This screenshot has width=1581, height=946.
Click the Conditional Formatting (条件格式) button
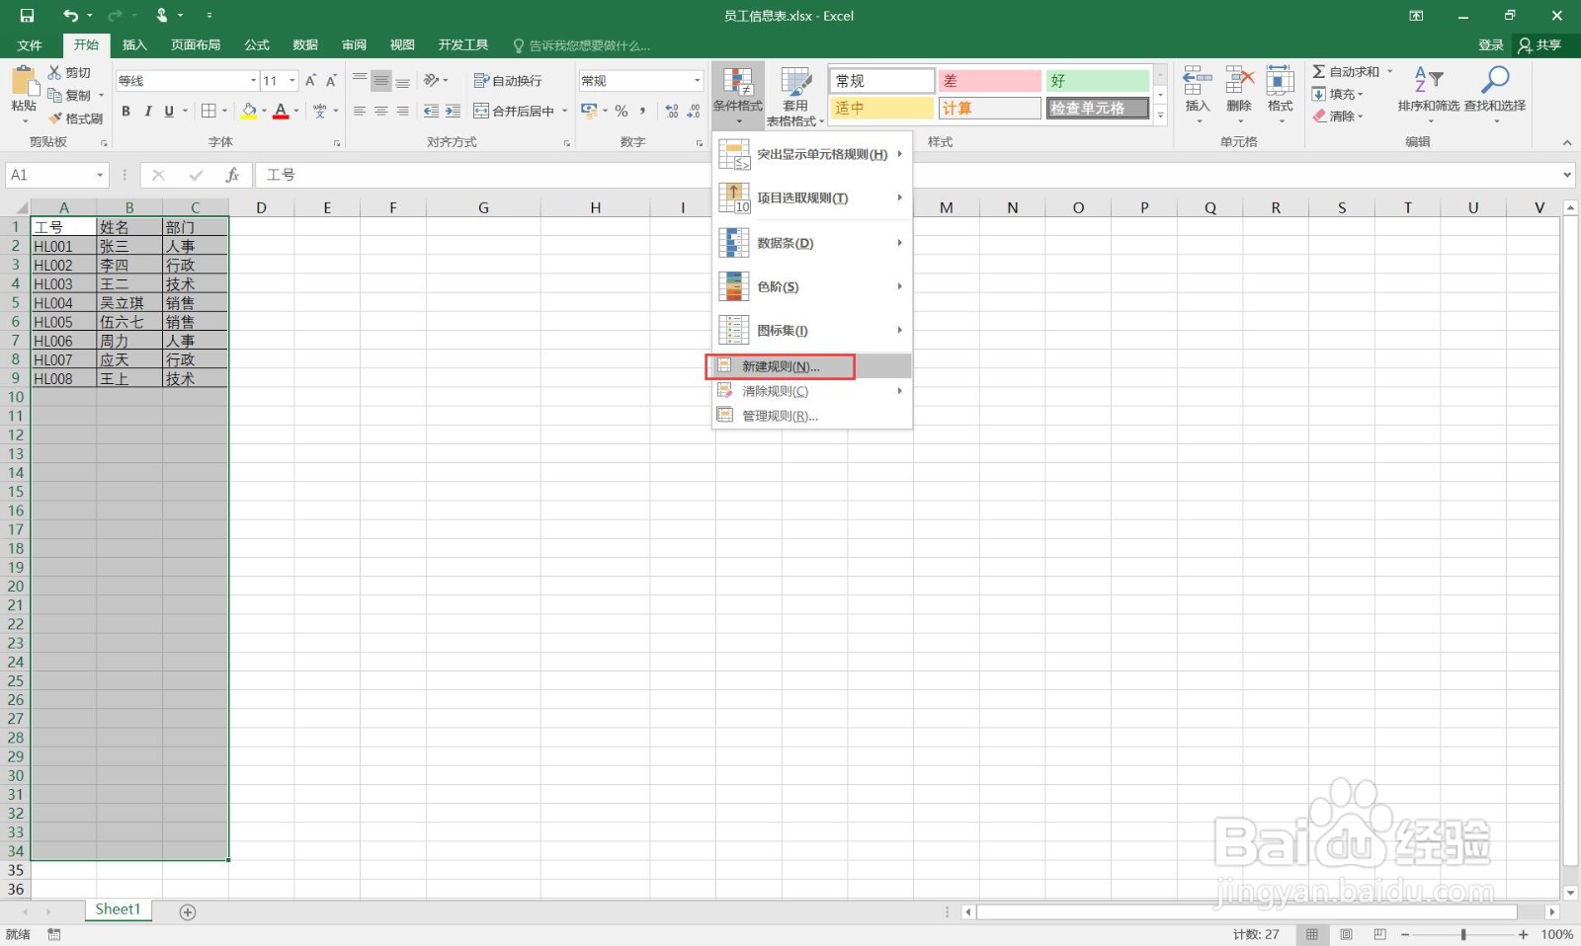738,96
